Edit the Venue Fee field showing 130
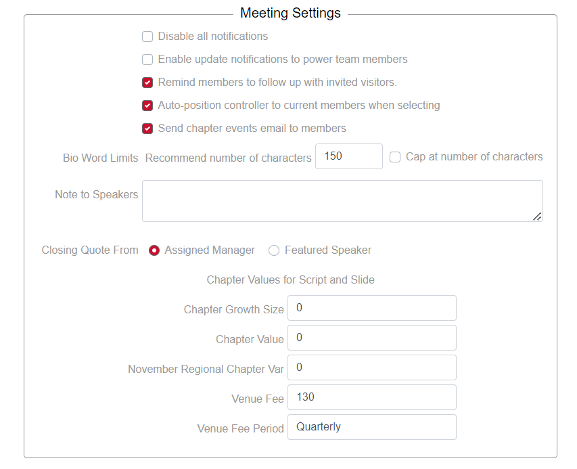The width and height of the screenshot is (577, 469). click(x=371, y=397)
